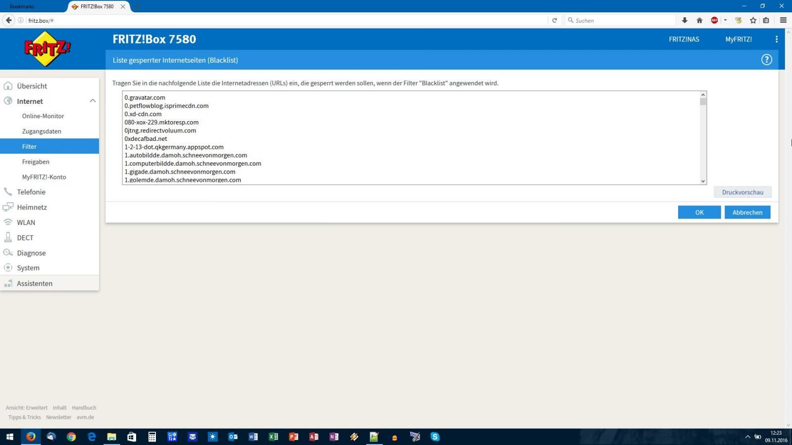Open Excel from the taskbar
This screenshot has width=792, height=445.
coord(273,437)
